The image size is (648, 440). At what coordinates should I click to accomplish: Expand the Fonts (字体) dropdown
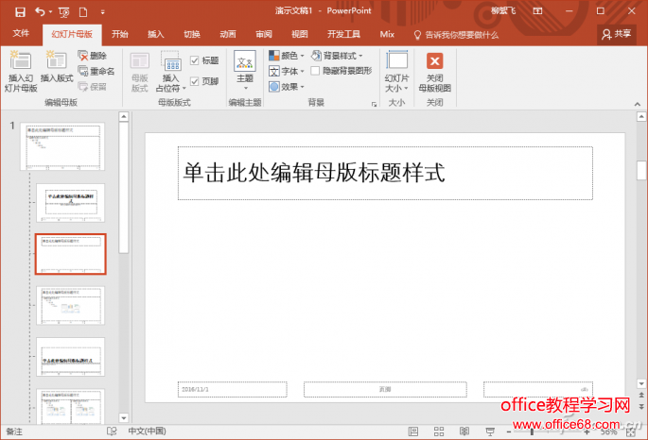coord(286,71)
